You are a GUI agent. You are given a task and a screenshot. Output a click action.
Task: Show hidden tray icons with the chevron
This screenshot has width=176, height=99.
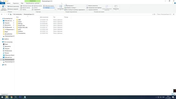pos(156,97)
